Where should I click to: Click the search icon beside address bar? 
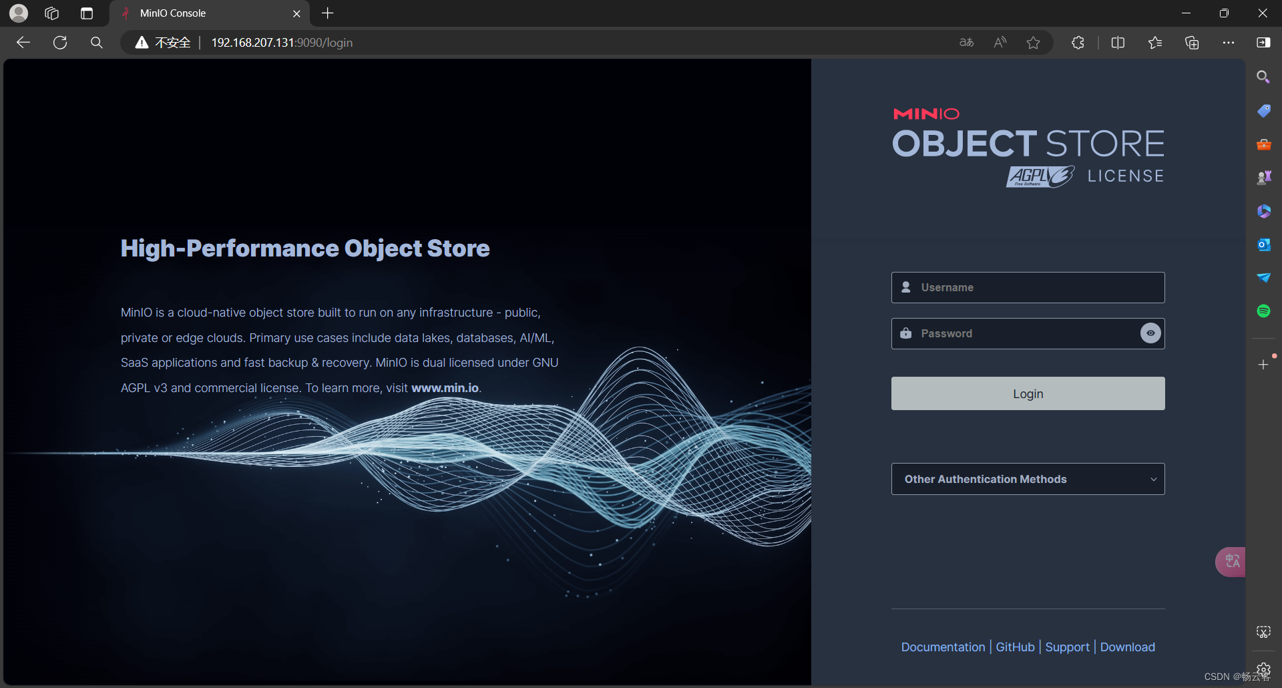(97, 43)
